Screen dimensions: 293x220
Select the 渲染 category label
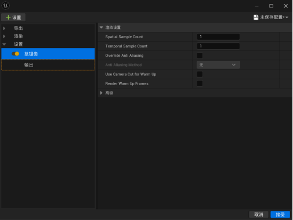(19, 36)
